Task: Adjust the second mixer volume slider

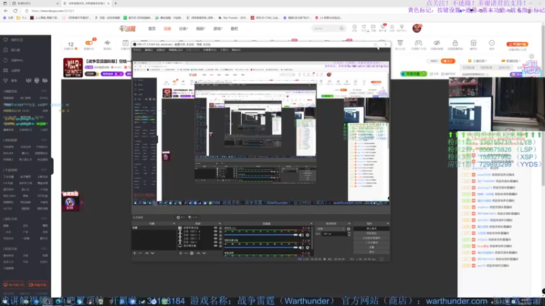Action: pyautogui.click(x=261, y=248)
